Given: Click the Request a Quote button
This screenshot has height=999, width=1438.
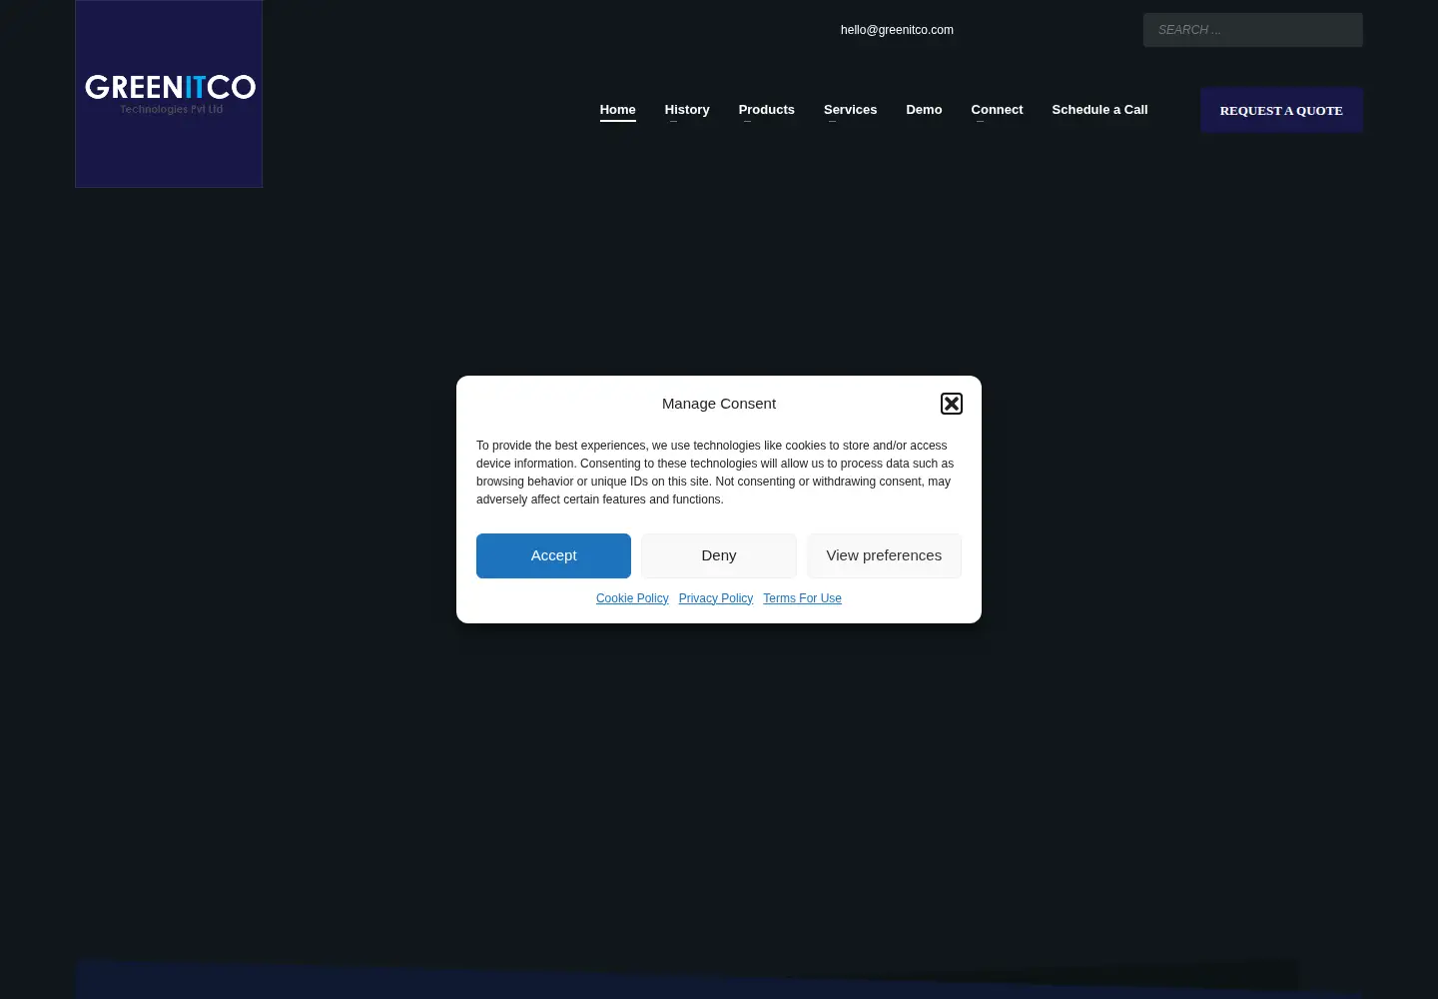Looking at the screenshot, I should [x=1281, y=110].
